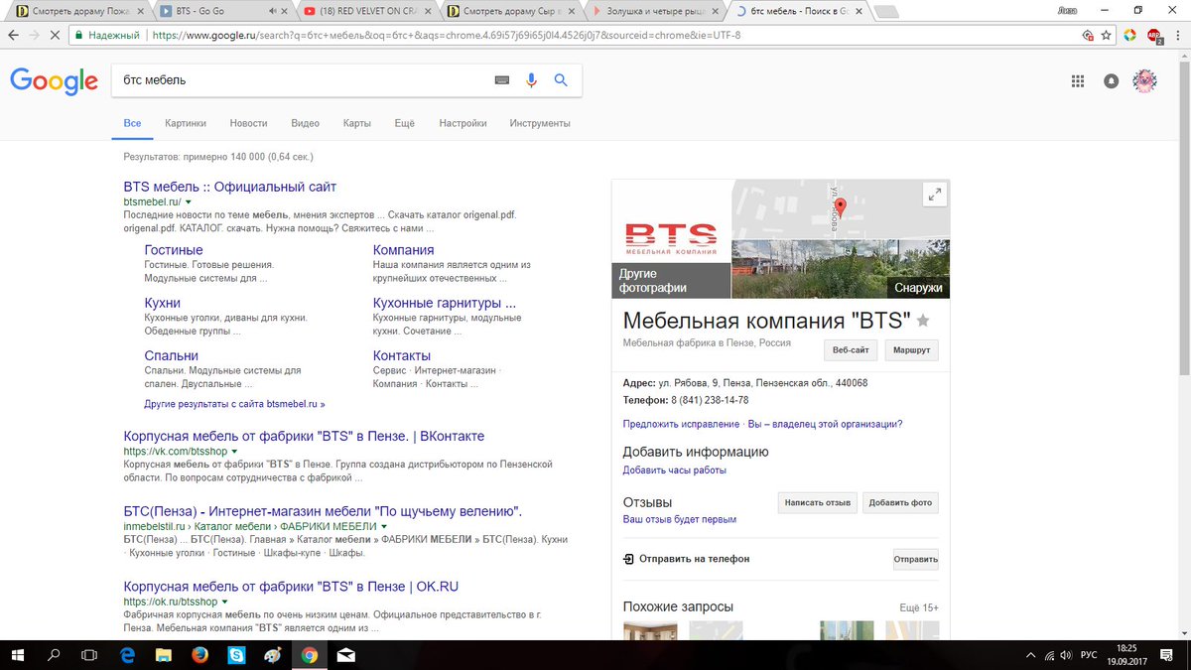The image size is (1191, 670).
Task: Open the on-screen keyboard in search box
Action: coord(502,80)
